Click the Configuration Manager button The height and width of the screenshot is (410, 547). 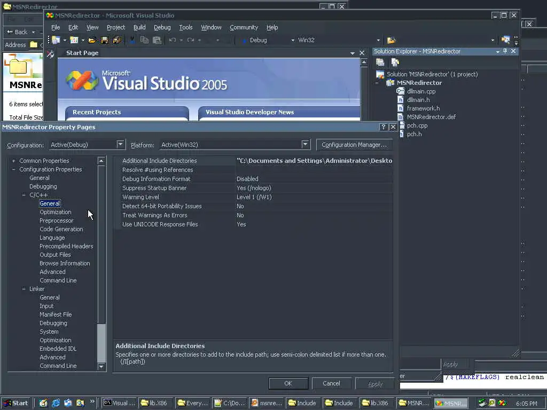tap(354, 145)
